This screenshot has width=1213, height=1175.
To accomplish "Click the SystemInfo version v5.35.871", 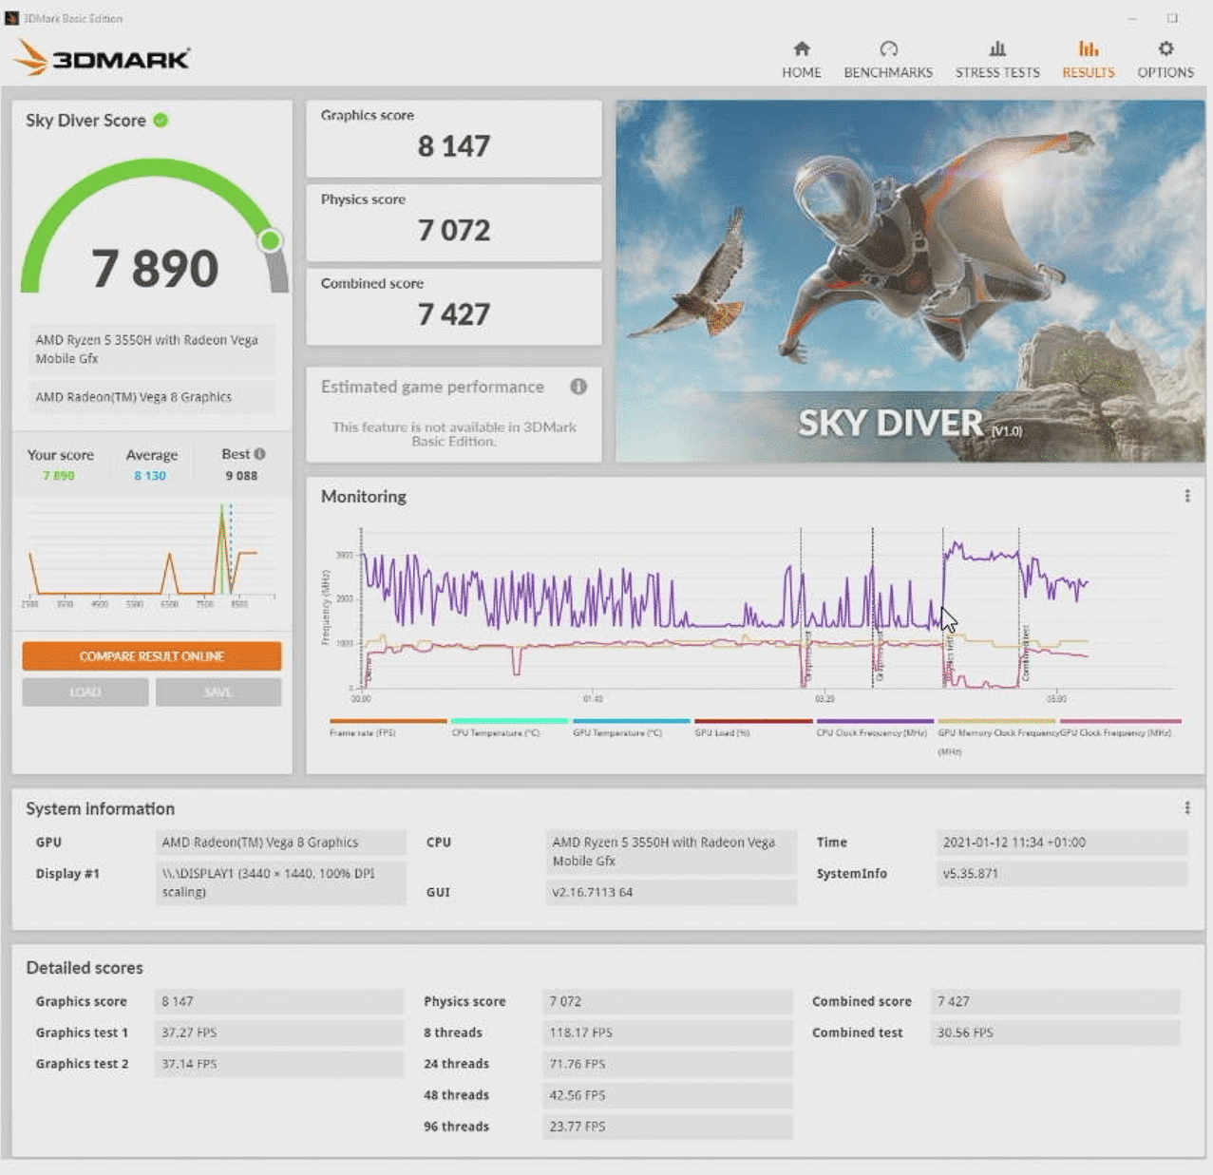I will pos(1061,874).
